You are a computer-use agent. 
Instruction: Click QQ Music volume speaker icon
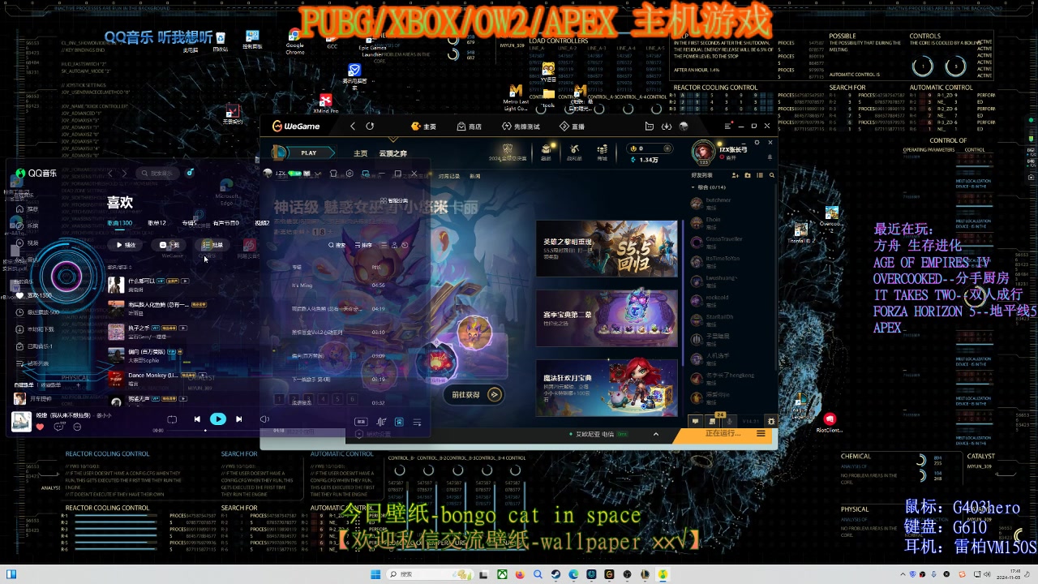(264, 419)
